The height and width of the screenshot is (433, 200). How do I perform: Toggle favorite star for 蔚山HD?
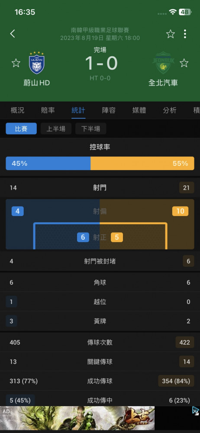click(x=16, y=63)
